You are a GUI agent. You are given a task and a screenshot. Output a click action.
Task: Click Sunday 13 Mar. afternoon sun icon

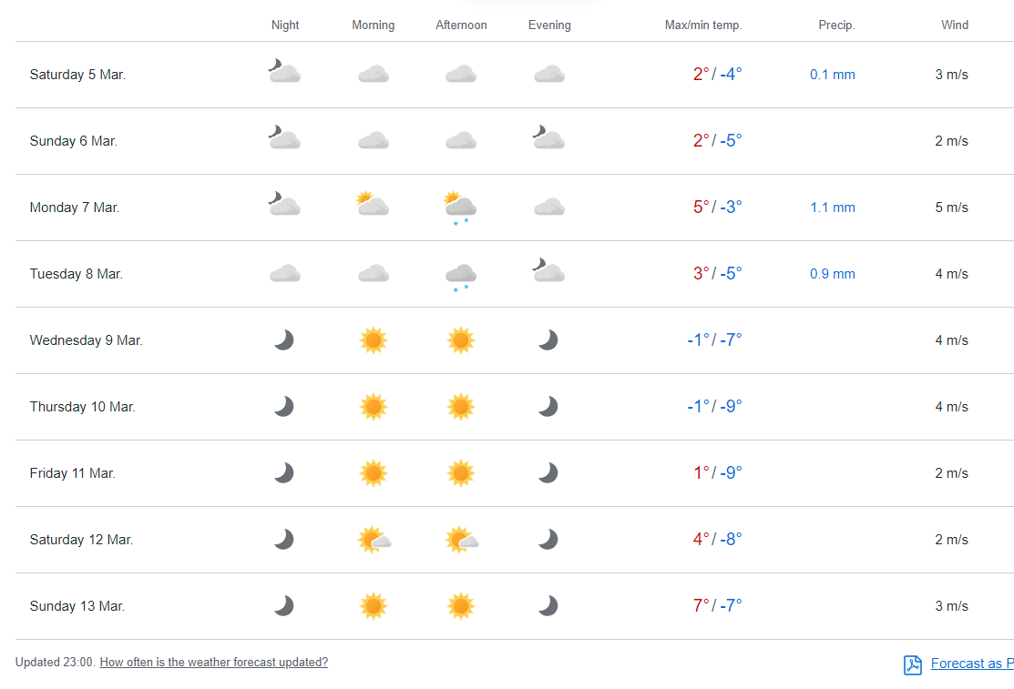461,606
